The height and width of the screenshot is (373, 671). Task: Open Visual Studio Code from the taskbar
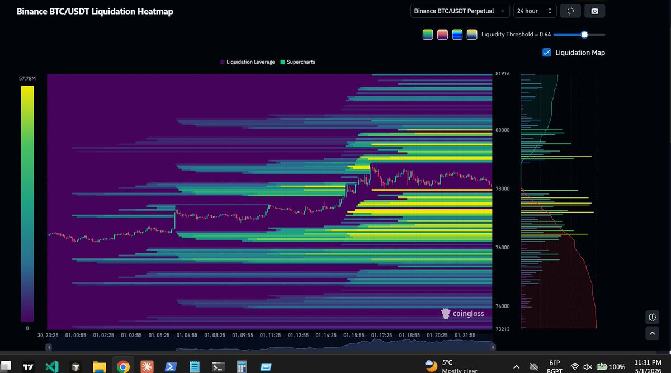(52, 367)
